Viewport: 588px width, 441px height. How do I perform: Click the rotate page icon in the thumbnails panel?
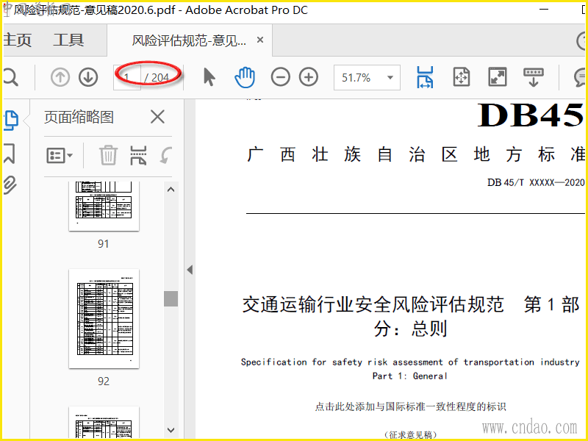(x=165, y=155)
